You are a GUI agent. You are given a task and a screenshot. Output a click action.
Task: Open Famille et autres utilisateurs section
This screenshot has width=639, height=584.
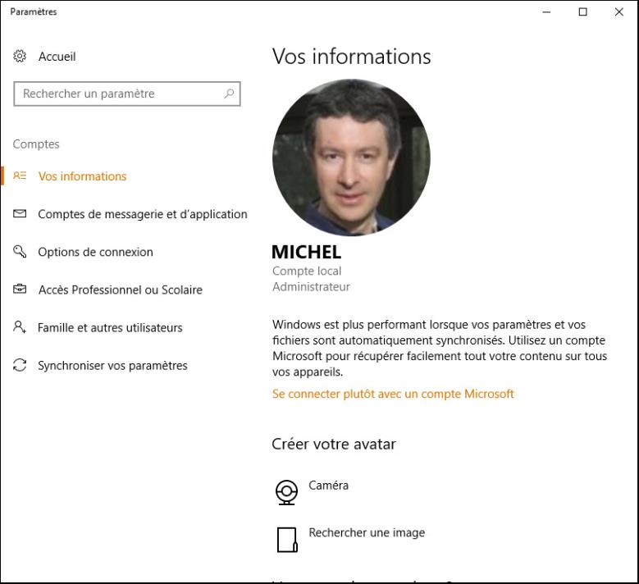(x=110, y=327)
